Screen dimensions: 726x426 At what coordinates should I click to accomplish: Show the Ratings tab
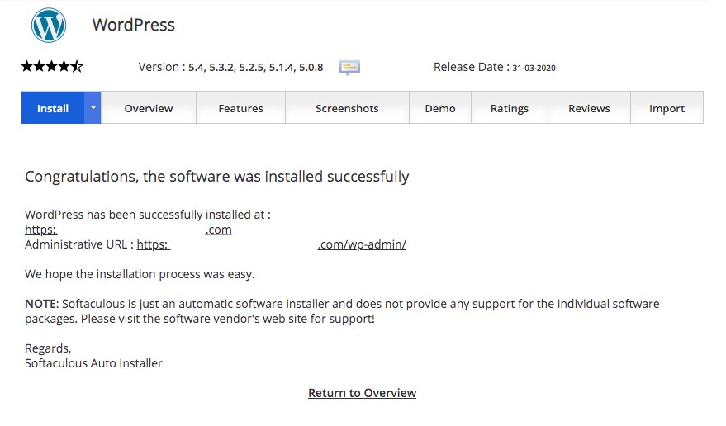click(x=509, y=108)
